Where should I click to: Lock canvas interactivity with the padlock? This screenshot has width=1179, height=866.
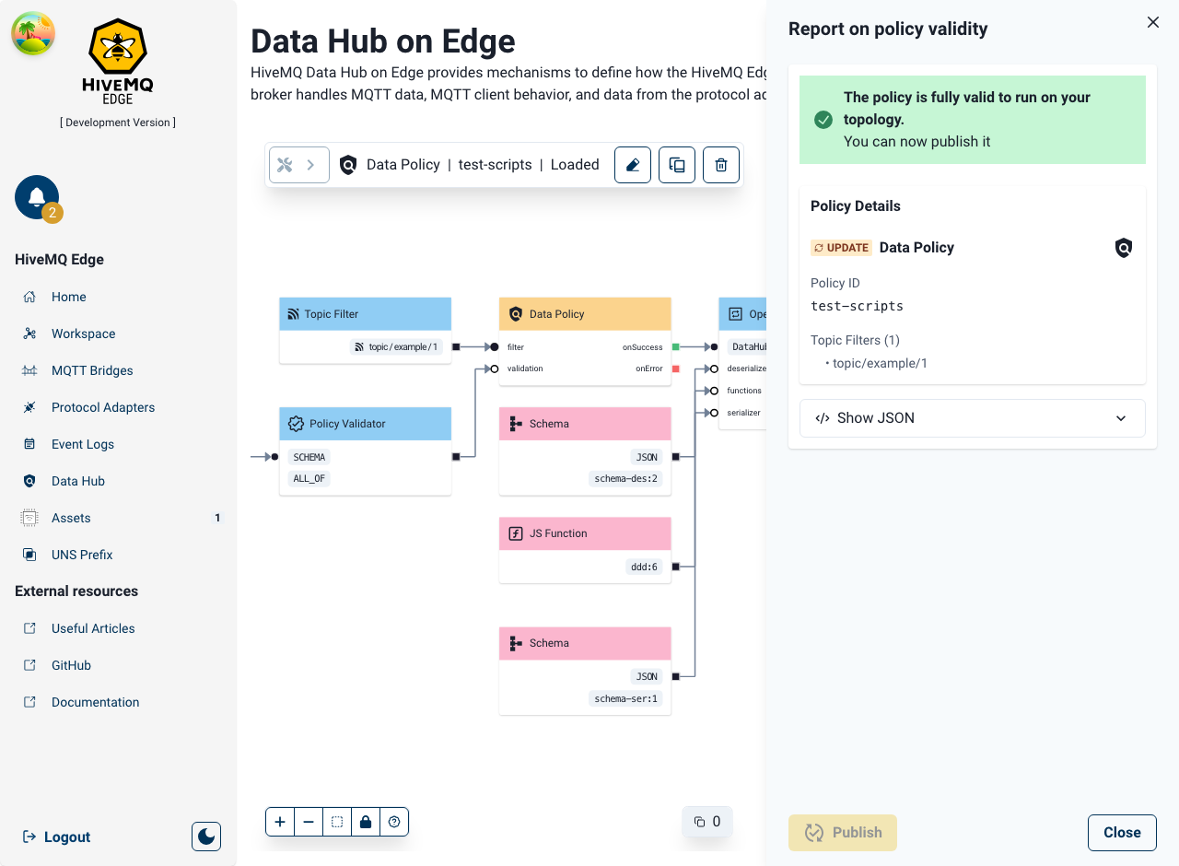tap(366, 821)
